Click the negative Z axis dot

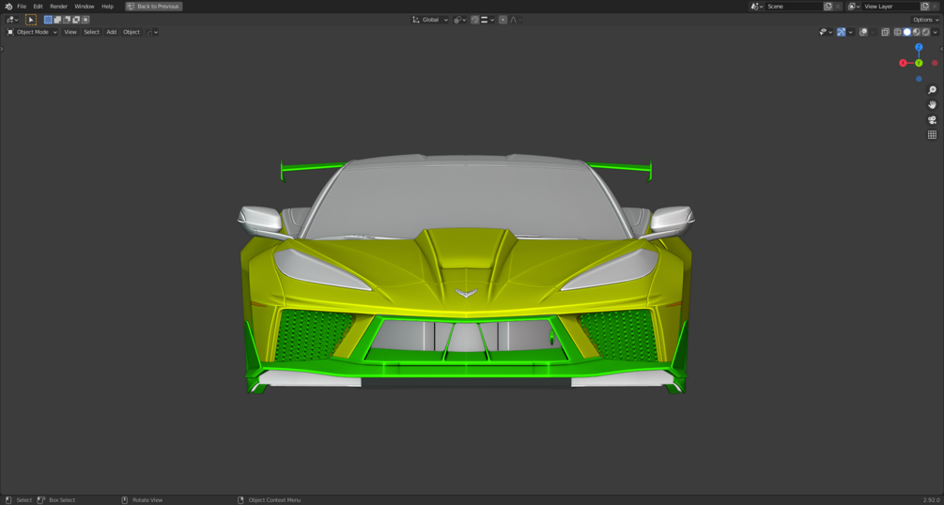tap(919, 79)
